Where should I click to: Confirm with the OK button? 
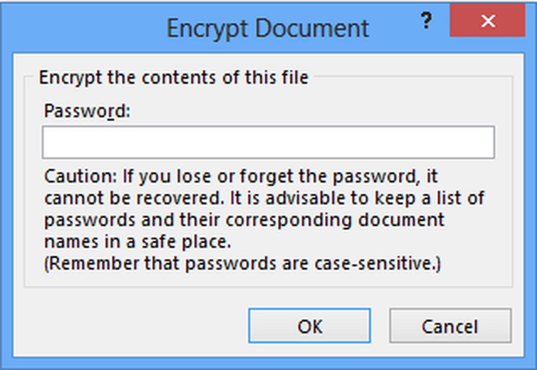pyautogui.click(x=309, y=325)
